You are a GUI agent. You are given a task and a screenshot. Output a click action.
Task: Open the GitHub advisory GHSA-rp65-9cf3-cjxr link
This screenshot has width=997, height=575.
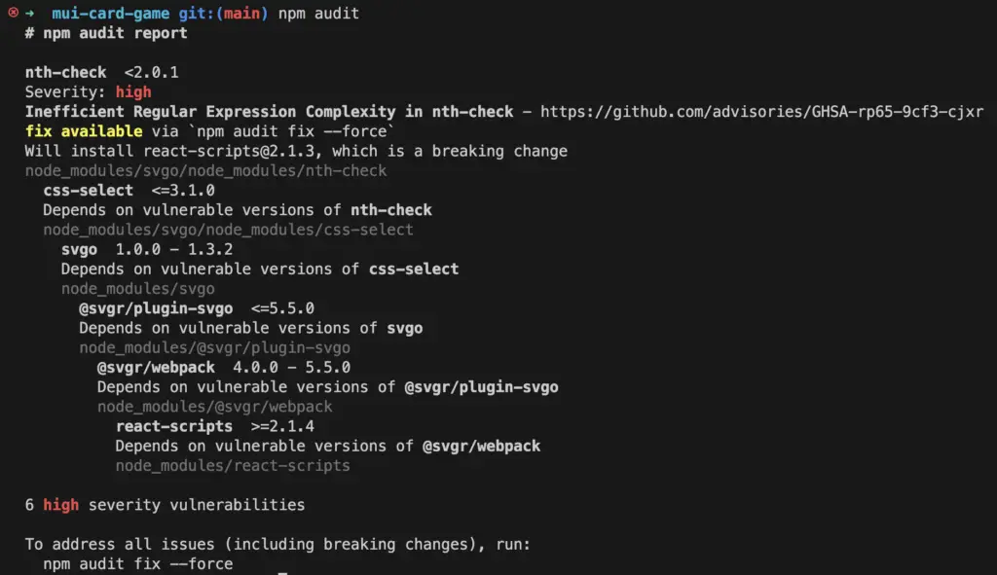point(761,112)
